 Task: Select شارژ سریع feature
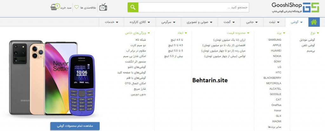pyautogui.click(x=140, y=89)
